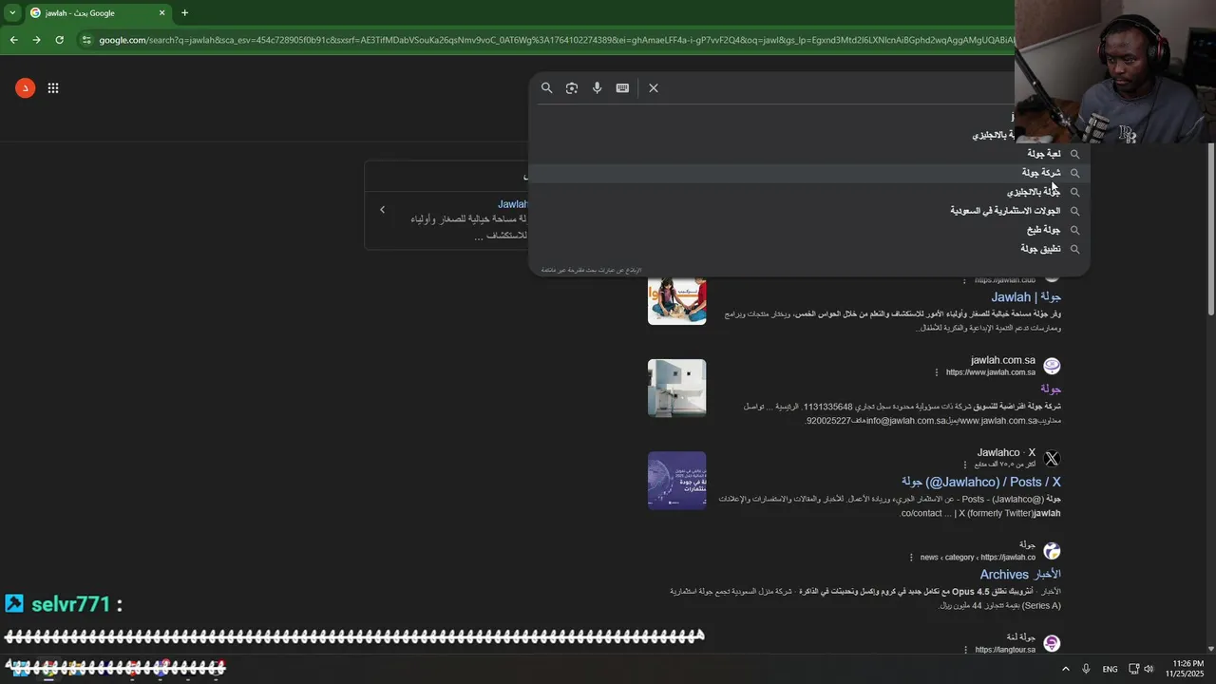Select the jawlah Google tab
The width and height of the screenshot is (1216, 684).
(97, 12)
